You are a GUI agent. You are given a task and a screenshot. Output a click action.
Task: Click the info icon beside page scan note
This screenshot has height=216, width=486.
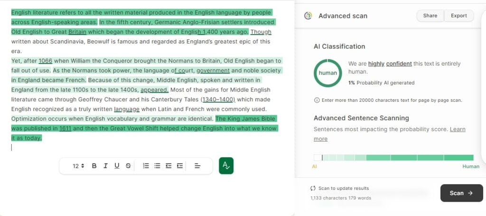(x=317, y=100)
